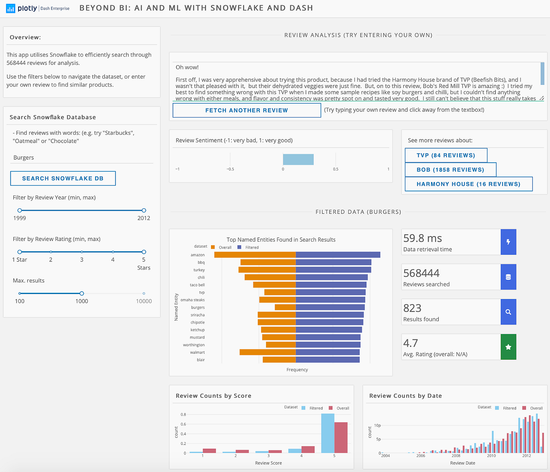Image resolution: width=550 pixels, height=472 pixels.
Task: Click the '568444' reviews searched value
Action: (422, 274)
